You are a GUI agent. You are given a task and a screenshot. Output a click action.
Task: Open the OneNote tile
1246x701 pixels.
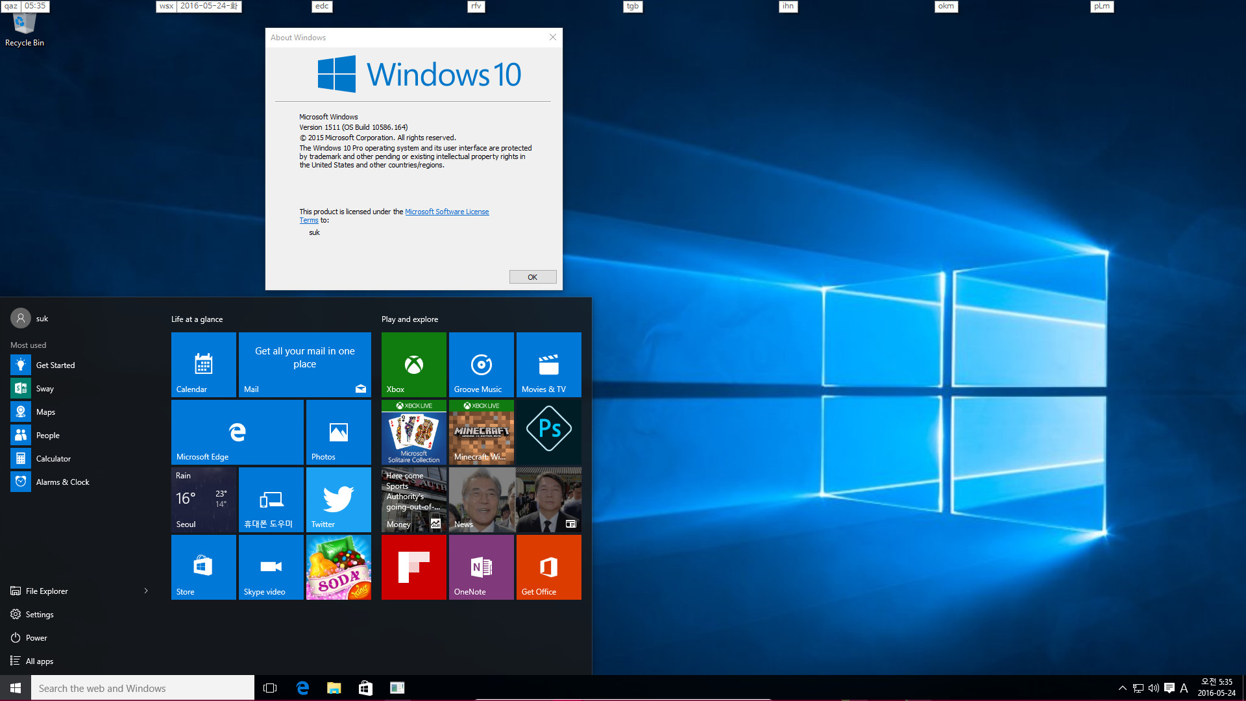pyautogui.click(x=482, y=567)
